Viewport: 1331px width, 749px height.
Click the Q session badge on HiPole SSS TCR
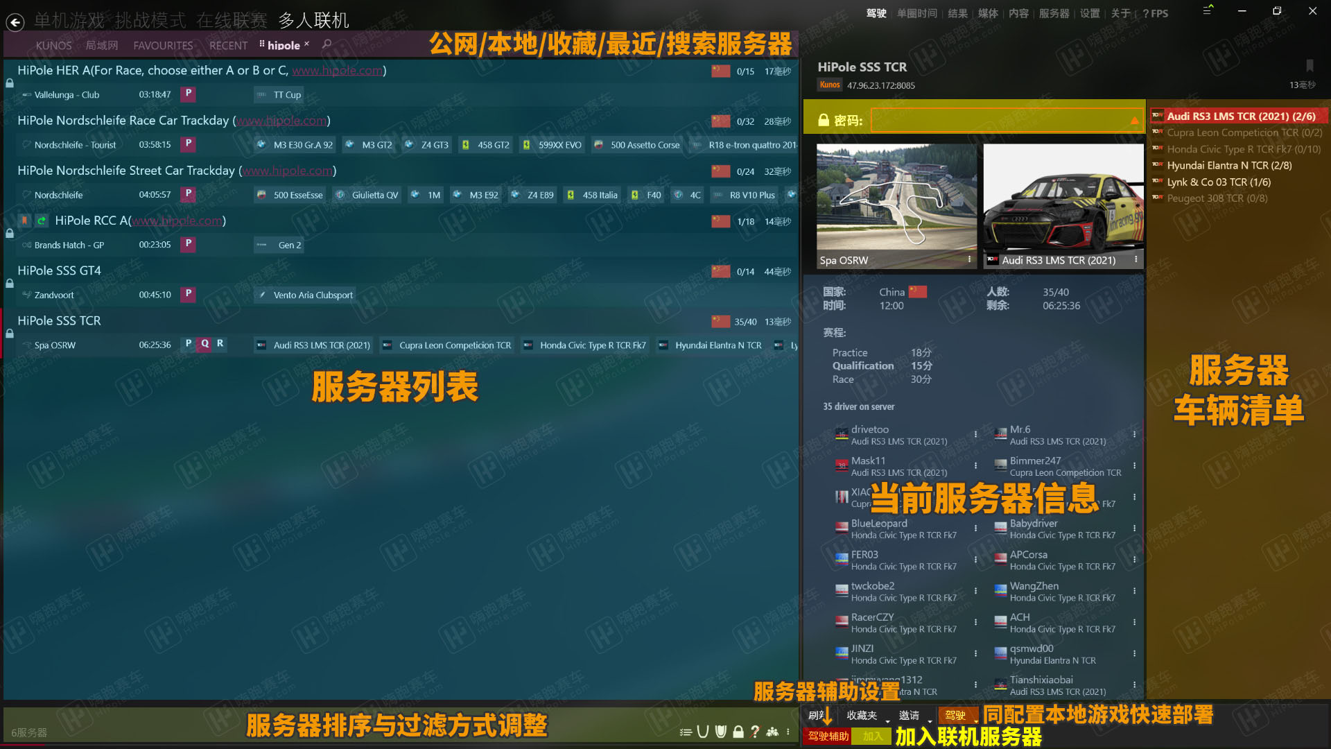[x=205, y=344]
